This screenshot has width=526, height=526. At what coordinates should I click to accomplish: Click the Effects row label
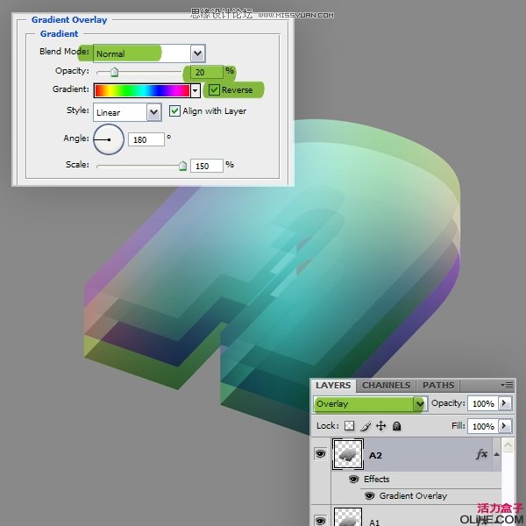click(376, 479)
